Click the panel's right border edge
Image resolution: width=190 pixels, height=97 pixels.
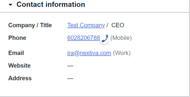(189, 48)
